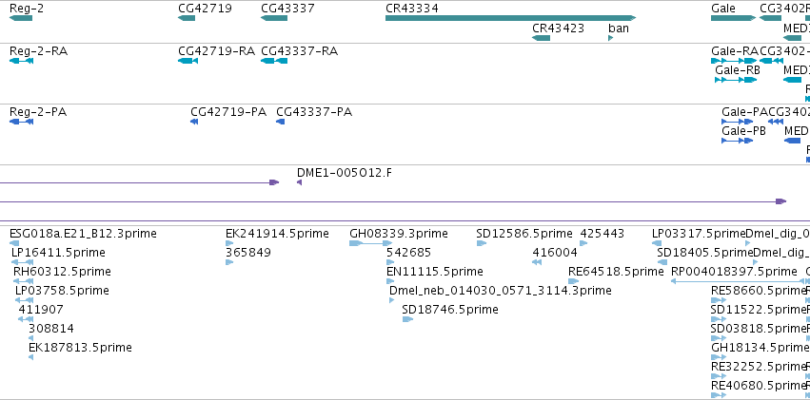Click the Dmel_neb_014030_0571_3114.3prime EST
This screenshot has width=810, height=400.
(x=391, y=300)
